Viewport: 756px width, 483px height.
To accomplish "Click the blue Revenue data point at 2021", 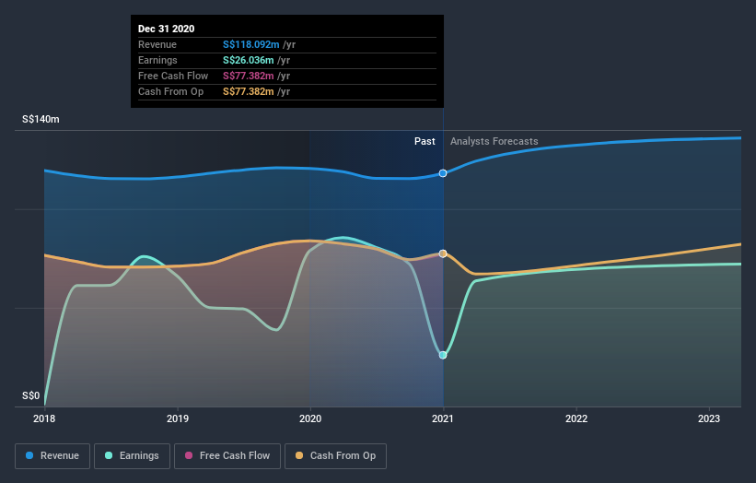I will [443, 173].
